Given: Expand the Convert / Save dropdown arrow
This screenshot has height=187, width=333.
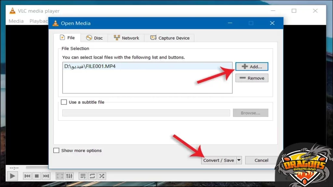Looking at the screenshot, I should [x=239, y=160].
